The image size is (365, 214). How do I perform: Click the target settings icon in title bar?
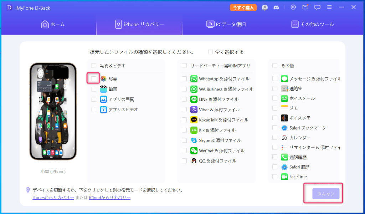pyautogui.click(x=293, y=7)
